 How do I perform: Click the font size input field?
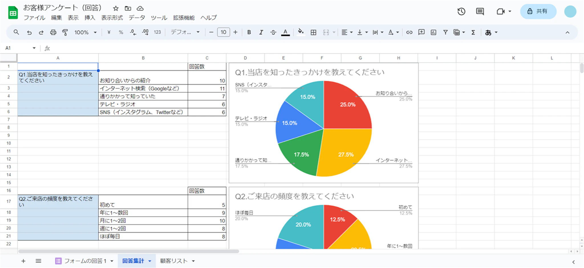pos(223,32)
